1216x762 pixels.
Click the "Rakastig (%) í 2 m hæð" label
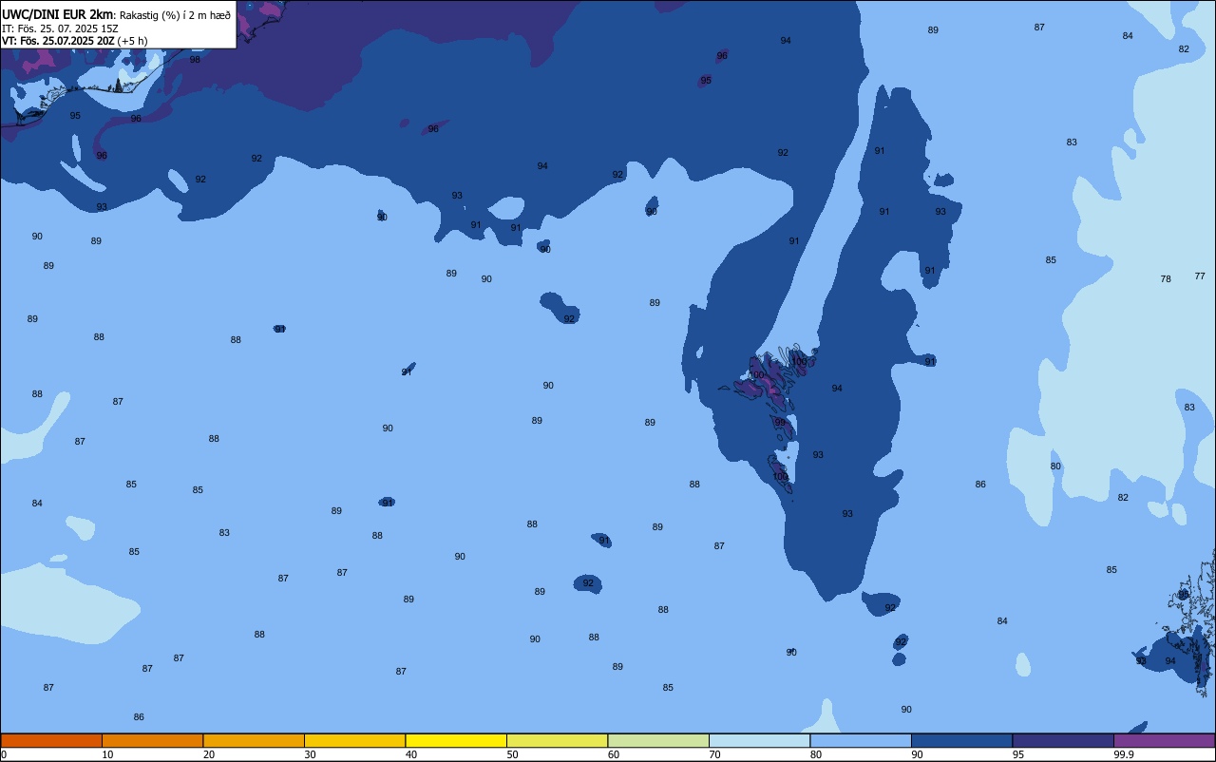tap(174, 15)
